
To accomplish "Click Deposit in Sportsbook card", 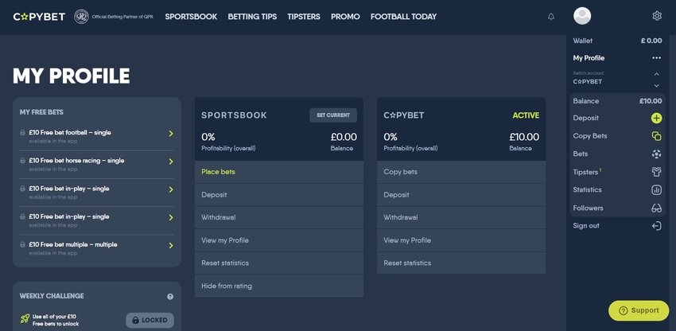I will 279,195.
